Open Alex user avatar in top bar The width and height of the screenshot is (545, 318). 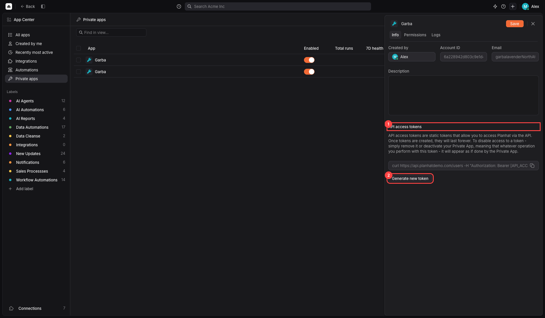(x=525, y=6)
